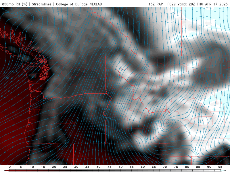Click the "15" label on color scale
230x172 pixels.
43,167
